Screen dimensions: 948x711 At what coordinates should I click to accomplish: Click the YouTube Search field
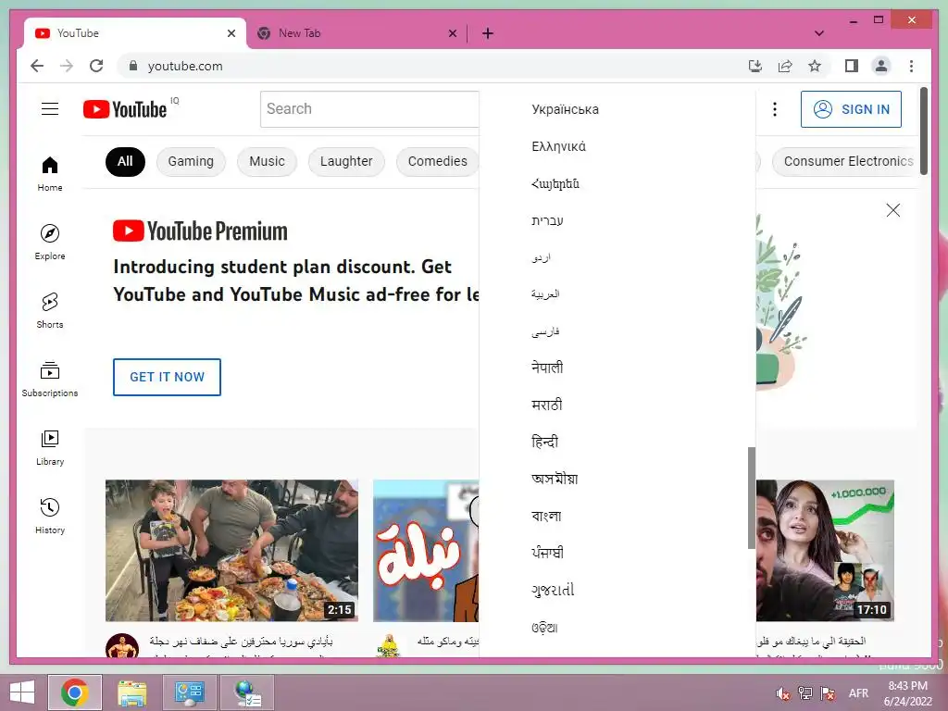coord(369,109)
